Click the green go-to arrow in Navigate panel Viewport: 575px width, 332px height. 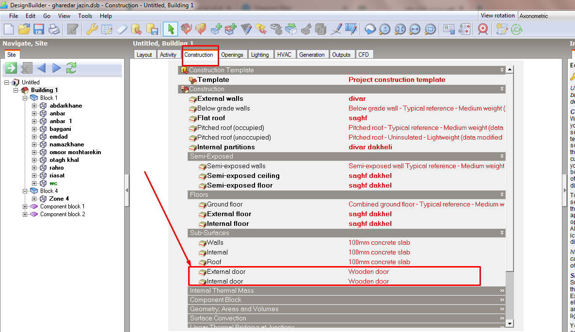11,68
